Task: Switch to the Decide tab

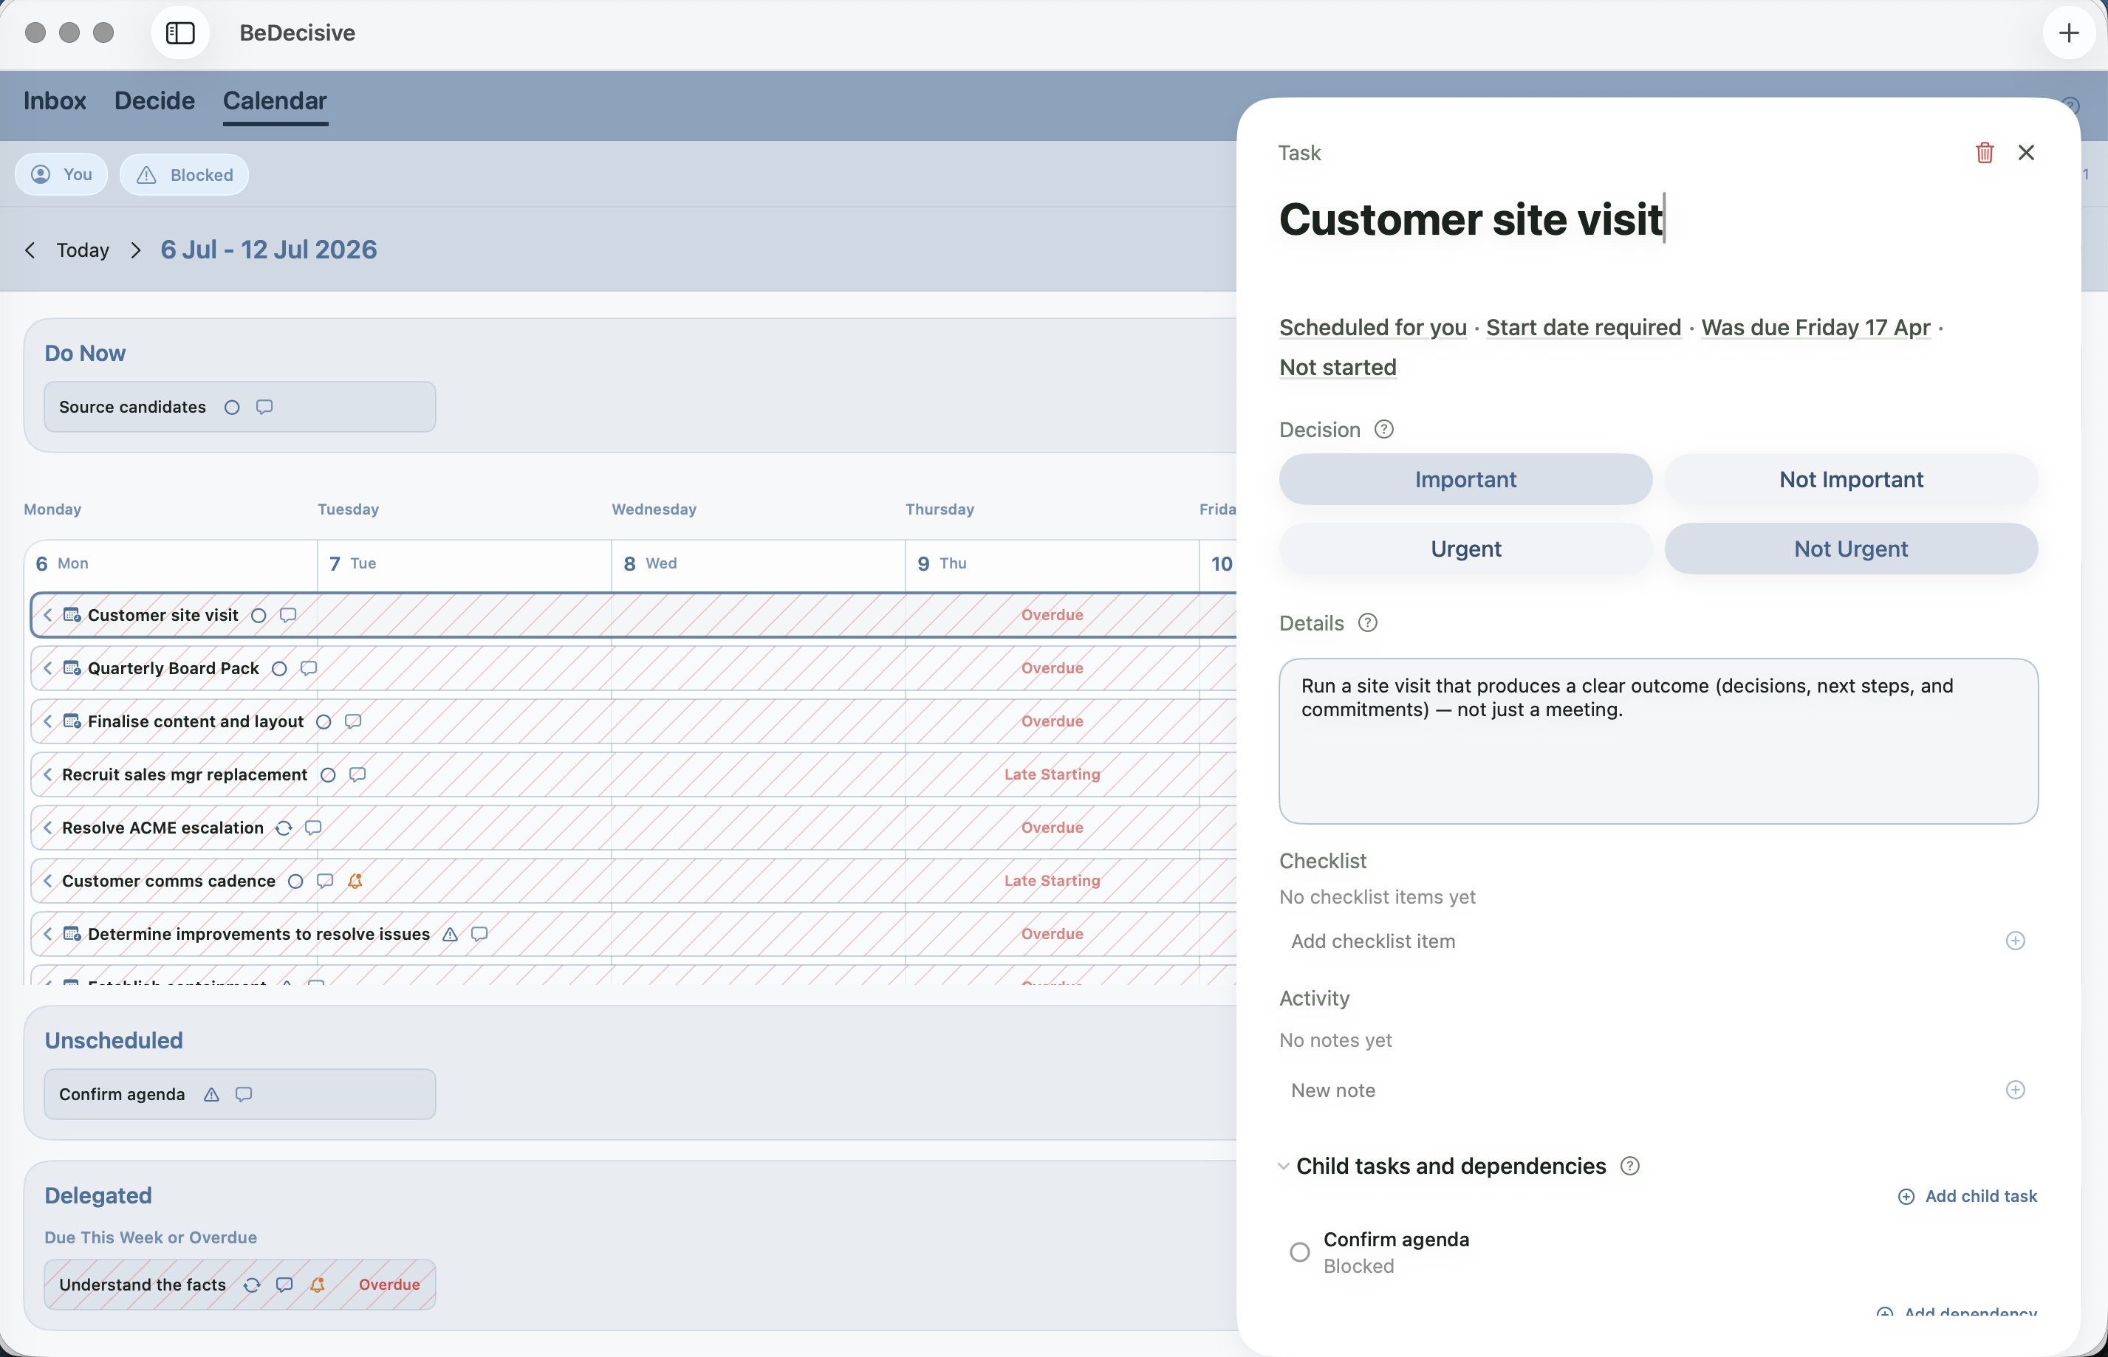Action: [155, 100]
